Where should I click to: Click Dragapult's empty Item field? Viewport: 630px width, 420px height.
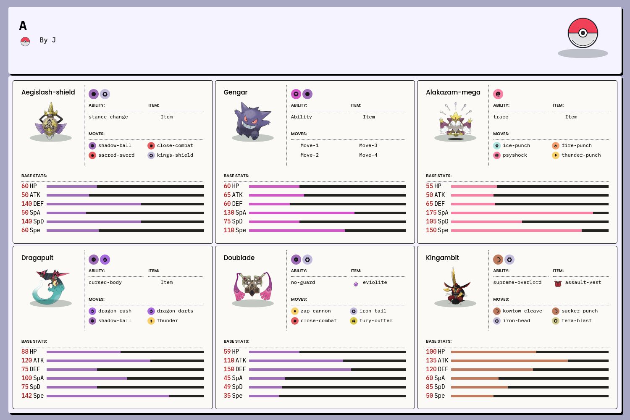click(166, 283)
